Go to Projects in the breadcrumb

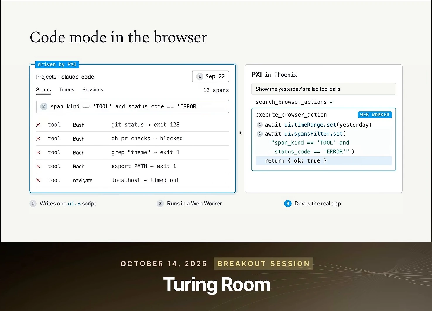[46, 77]
